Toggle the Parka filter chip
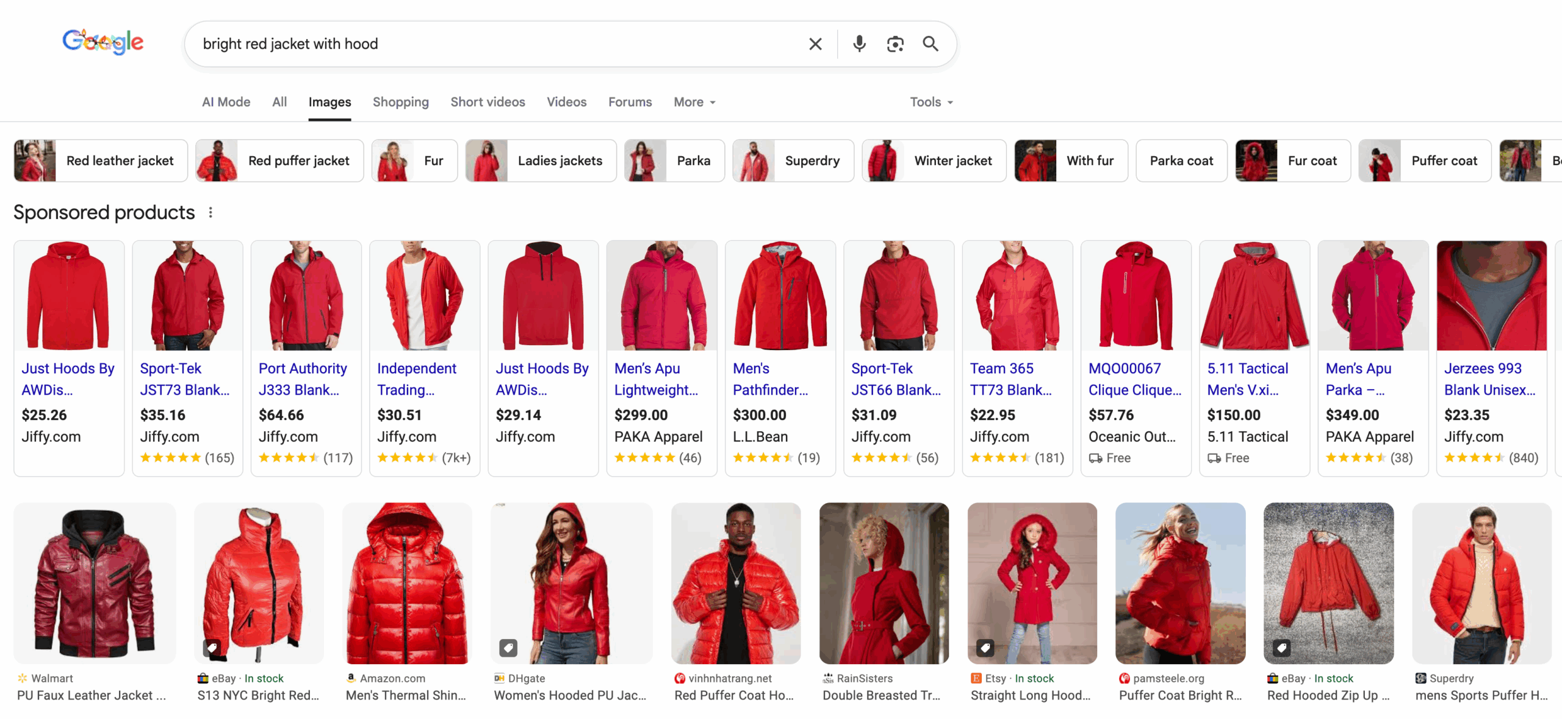The image size is (1562, 719). 694,160
